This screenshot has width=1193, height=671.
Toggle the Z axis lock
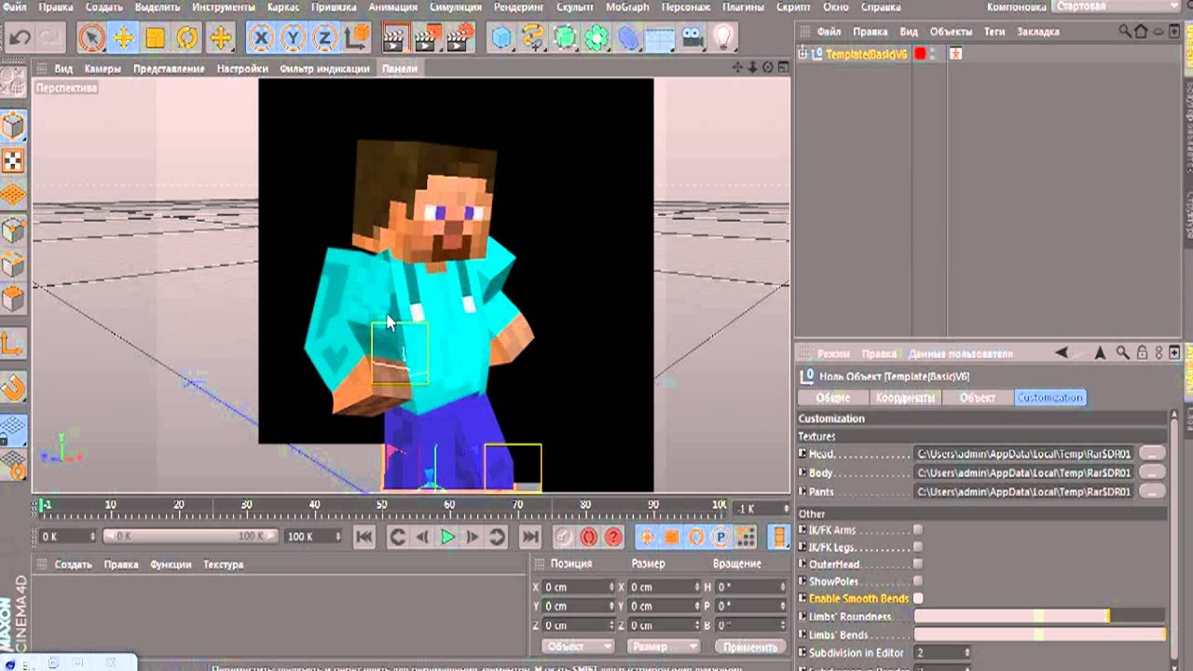coord(324,38)
